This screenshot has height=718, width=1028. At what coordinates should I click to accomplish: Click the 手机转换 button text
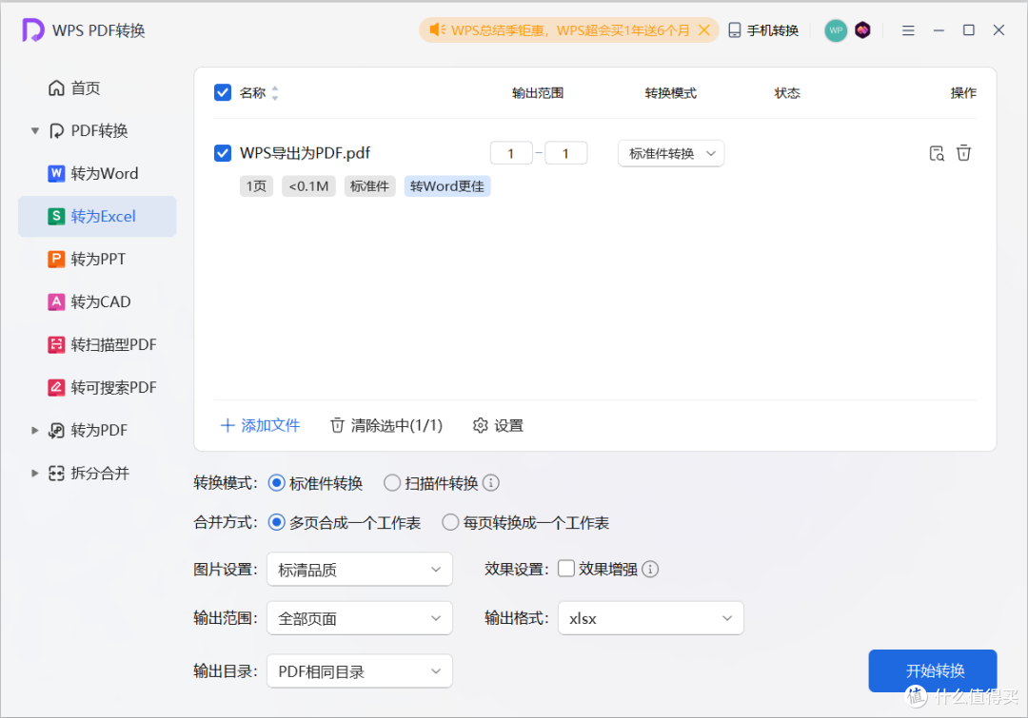[x=772, y=30]
